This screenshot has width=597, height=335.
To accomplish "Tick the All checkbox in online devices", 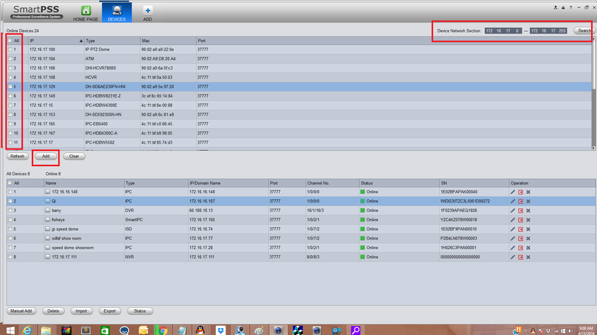I will tap(10, 40).
